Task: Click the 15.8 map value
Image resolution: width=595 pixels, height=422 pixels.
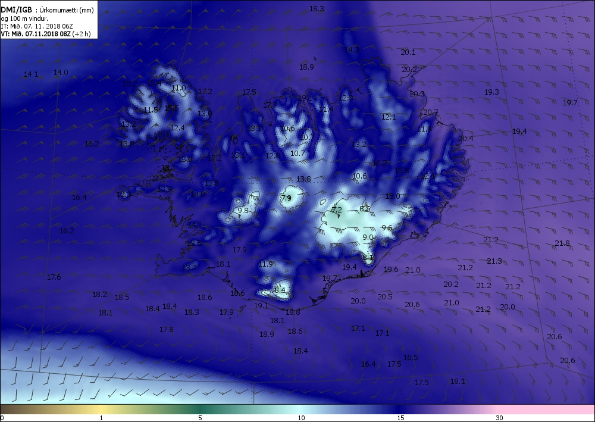Action: pos(402,171)
